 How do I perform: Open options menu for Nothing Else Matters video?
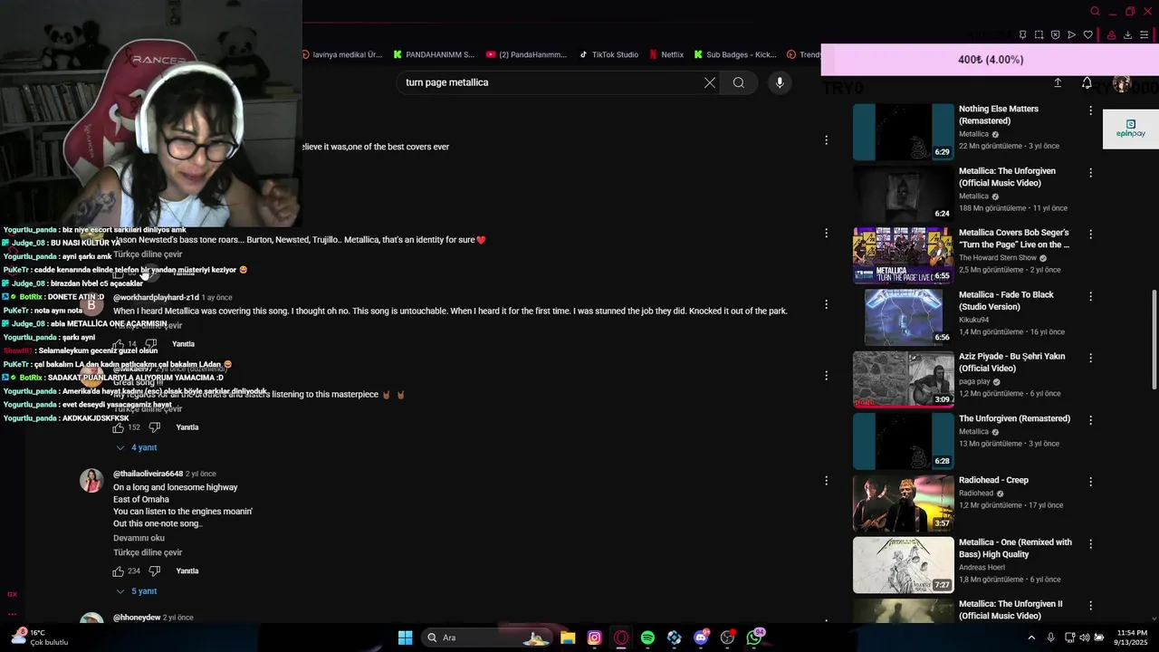tap(1090, 110)
